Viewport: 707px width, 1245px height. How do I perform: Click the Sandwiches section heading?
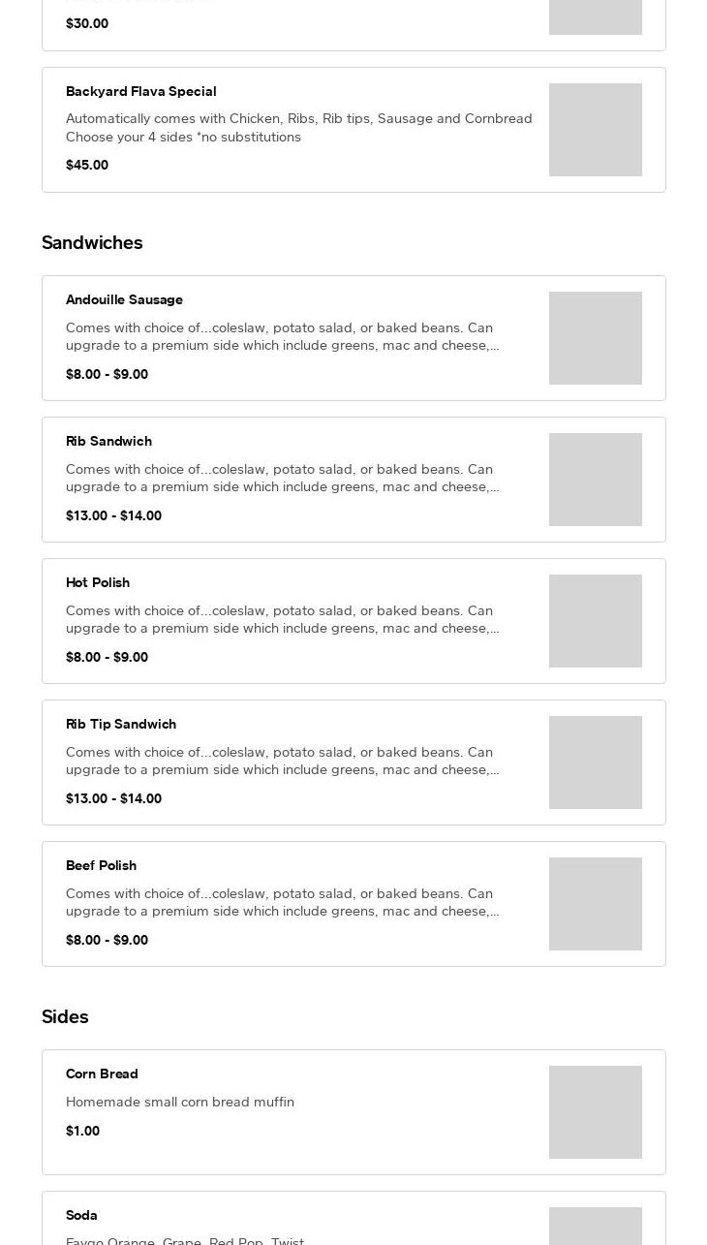pos(92,242)
